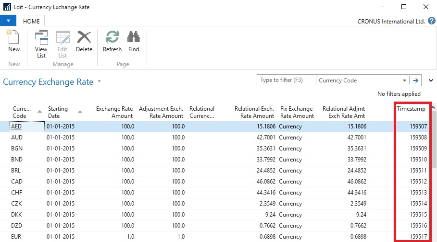Click the blue help question mark icon

click(431, 21)
